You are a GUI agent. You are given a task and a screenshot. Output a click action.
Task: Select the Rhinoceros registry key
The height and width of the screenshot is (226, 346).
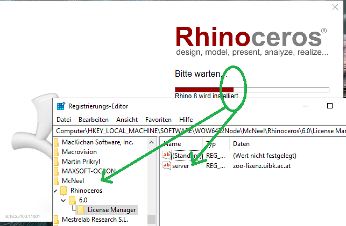86,191
